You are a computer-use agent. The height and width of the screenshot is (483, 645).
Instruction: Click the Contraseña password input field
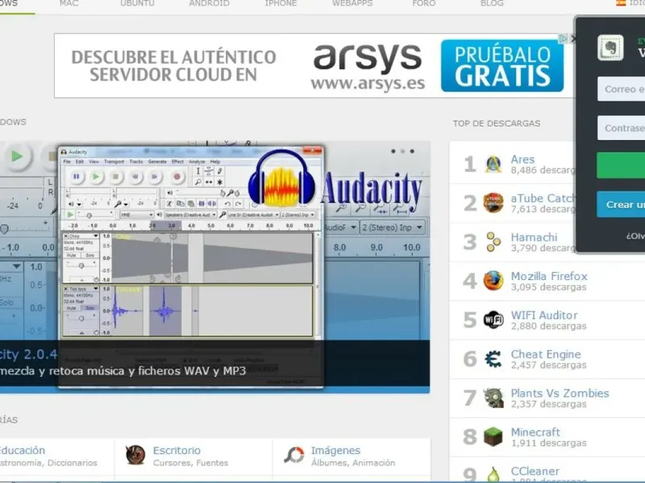click(x=621, y=128)
